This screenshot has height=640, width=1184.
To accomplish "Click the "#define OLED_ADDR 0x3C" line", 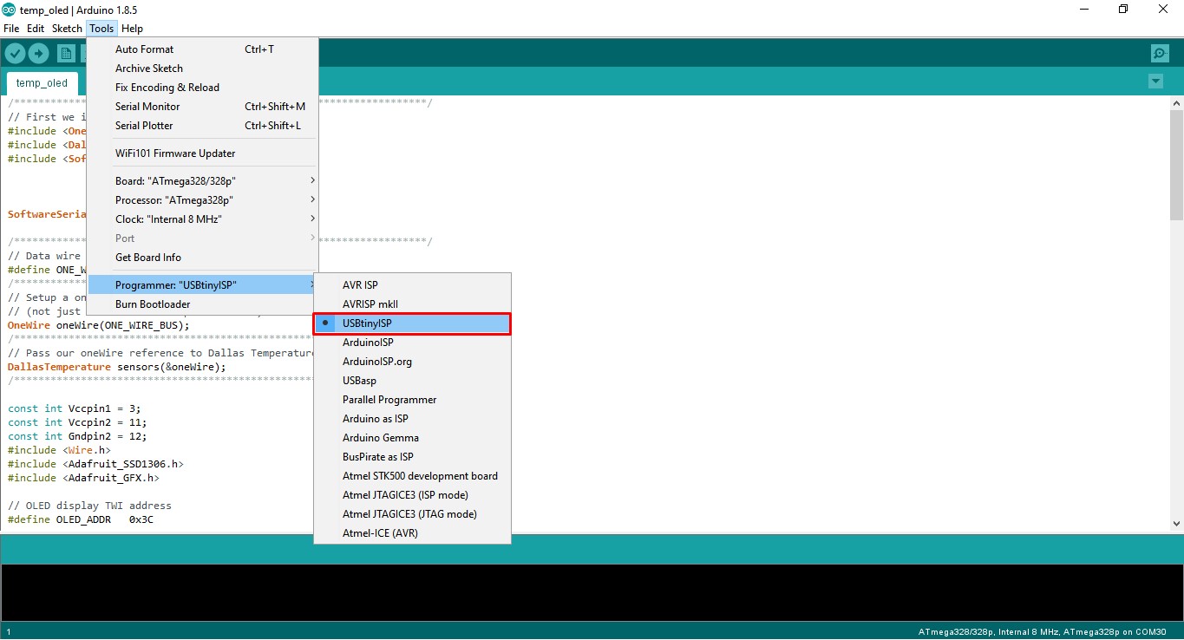I will tap(81, 519).
